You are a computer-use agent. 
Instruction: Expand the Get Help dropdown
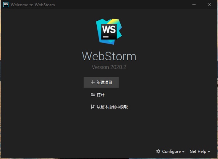(200, 151)
